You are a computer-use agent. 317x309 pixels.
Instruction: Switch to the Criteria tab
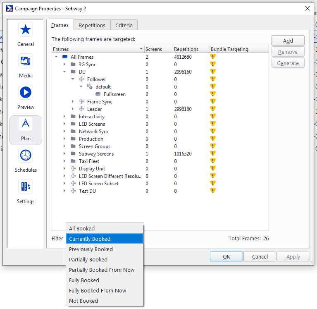click(x=124, y=25)
